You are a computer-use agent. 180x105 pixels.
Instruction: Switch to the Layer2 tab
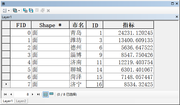21,101
